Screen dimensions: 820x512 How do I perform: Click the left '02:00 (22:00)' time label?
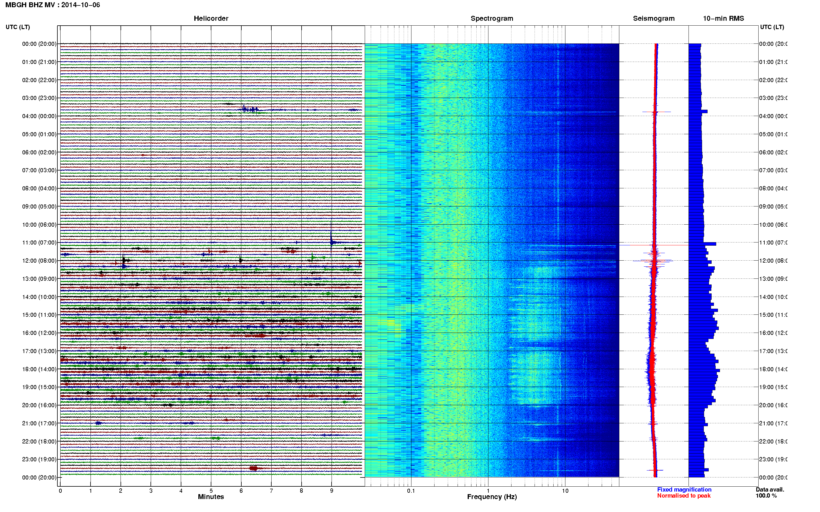pyautogui.click(x=39, y=80)
